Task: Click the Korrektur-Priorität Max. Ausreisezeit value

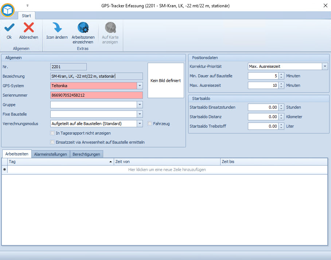Action: [x=285, y=66]
